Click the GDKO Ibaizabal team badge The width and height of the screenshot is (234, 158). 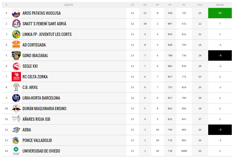tap(16, 55)
